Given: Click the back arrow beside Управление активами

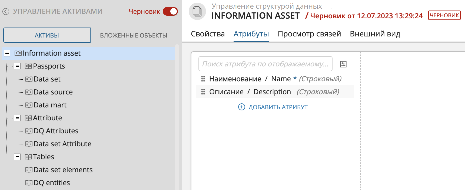Looking at the screenshot, I should point(6,11).
